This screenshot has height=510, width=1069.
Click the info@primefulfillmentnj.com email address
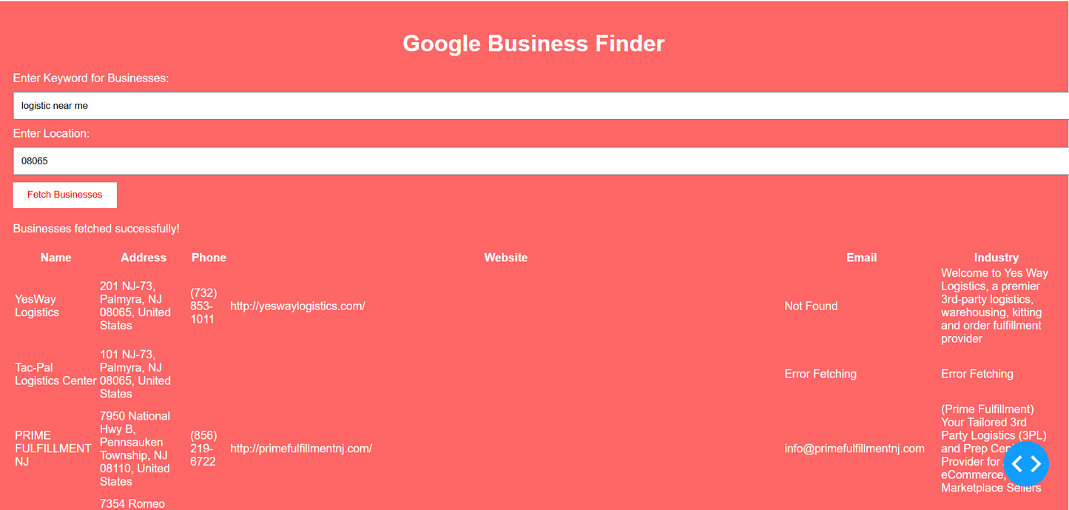(x=854, y=448)
